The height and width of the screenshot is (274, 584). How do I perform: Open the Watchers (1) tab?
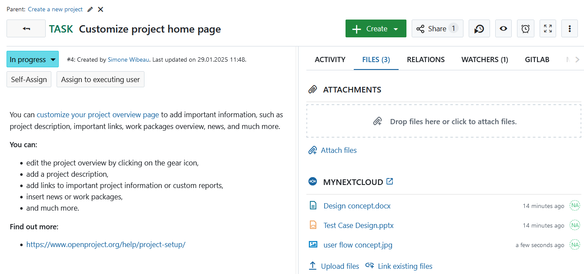tap(484, 59)
